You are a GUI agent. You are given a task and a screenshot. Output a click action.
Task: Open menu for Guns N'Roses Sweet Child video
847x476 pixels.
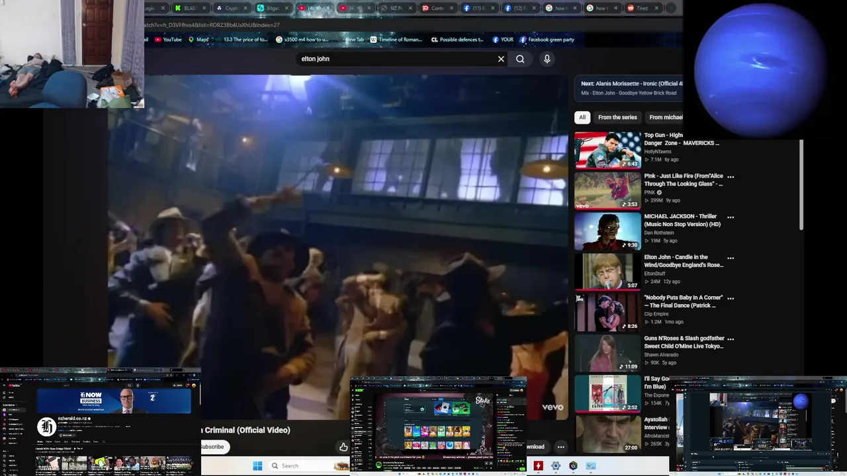(731, 339)
